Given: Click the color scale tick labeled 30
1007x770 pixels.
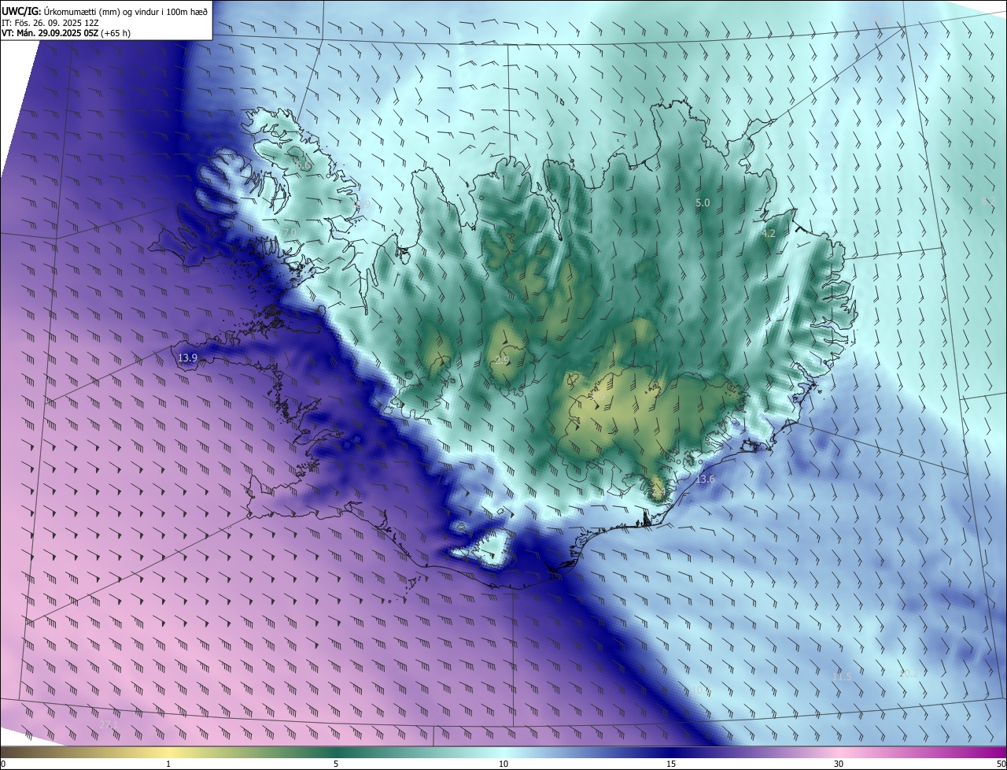Looking at the screenshot, I should tap(839, 764).
